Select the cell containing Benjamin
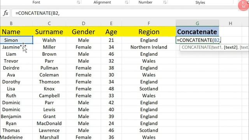249x140 pixels. coord(16,117)
